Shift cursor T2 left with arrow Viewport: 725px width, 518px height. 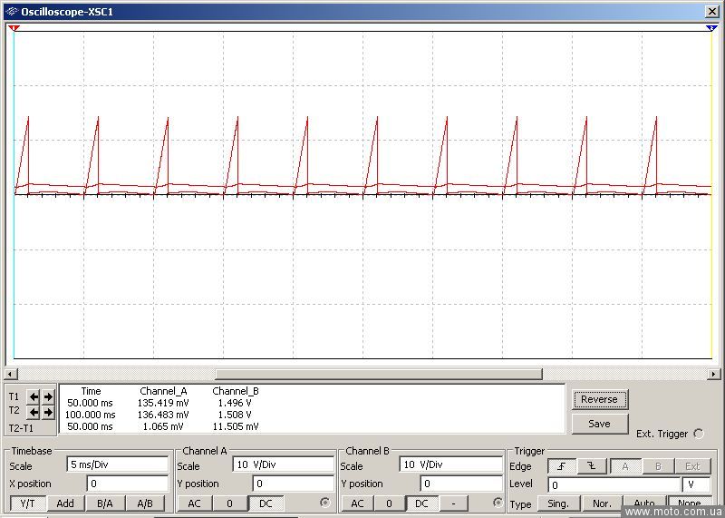pyautogui.click(x=34, y=412)
